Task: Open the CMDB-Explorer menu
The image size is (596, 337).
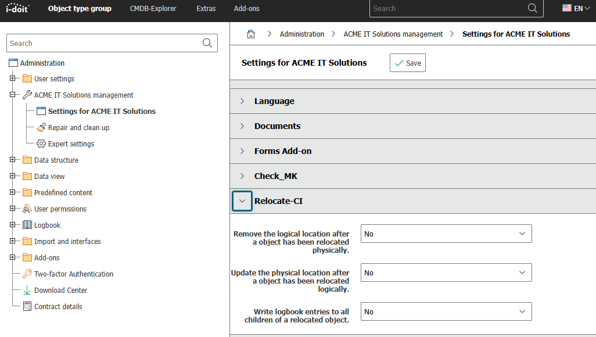Action: (x=153, y=8)
